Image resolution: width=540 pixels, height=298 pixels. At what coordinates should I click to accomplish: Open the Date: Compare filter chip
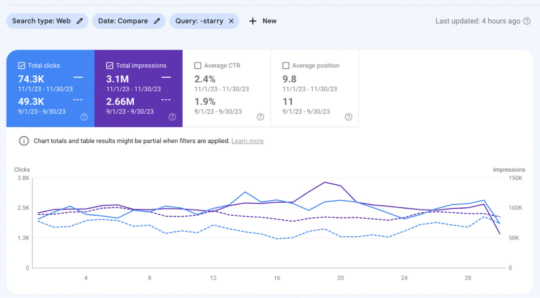[122, 21]
